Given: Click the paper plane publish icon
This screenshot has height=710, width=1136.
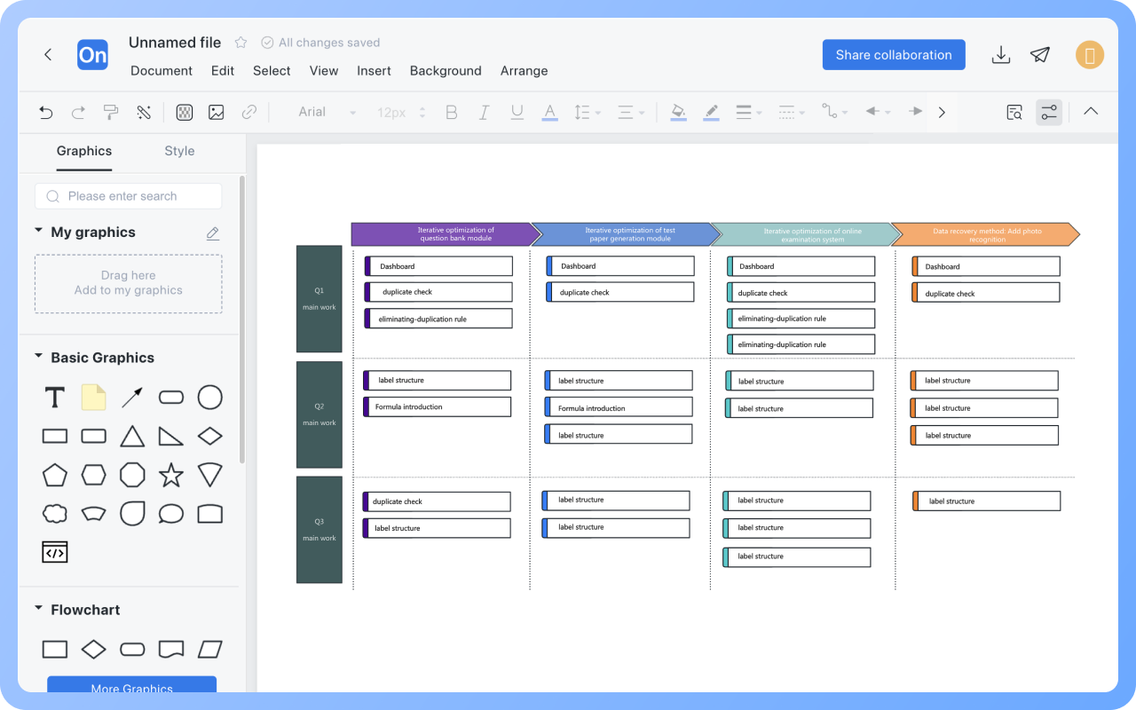Looking at the screenshot, I should click(1040, 55).
